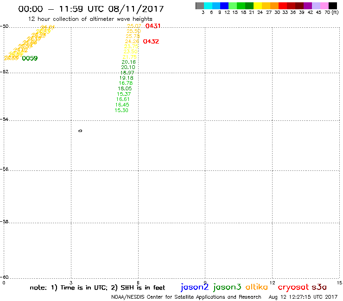Click the wave height value 16.45
This screenshot has height=301, width=343.
click(122, 105)
